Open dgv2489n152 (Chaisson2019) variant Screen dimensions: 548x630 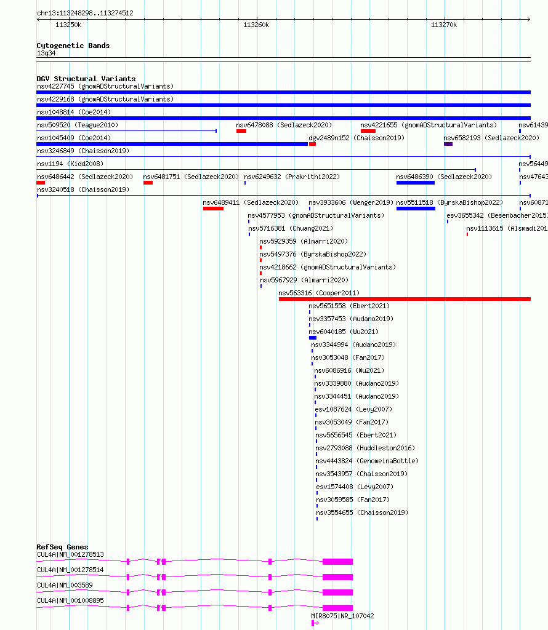(357, 138)
